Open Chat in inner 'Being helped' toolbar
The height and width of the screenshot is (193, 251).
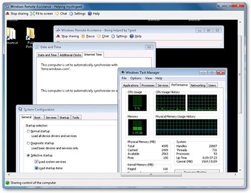tap(103, 36)
